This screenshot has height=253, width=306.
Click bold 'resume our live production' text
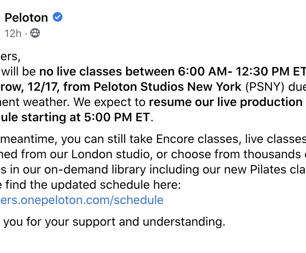click(x=225, y=102)
